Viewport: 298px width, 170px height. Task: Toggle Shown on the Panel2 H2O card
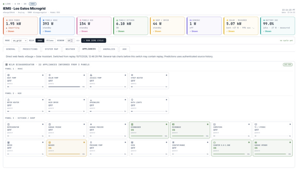pyautogui.click(x=84, y=31)
